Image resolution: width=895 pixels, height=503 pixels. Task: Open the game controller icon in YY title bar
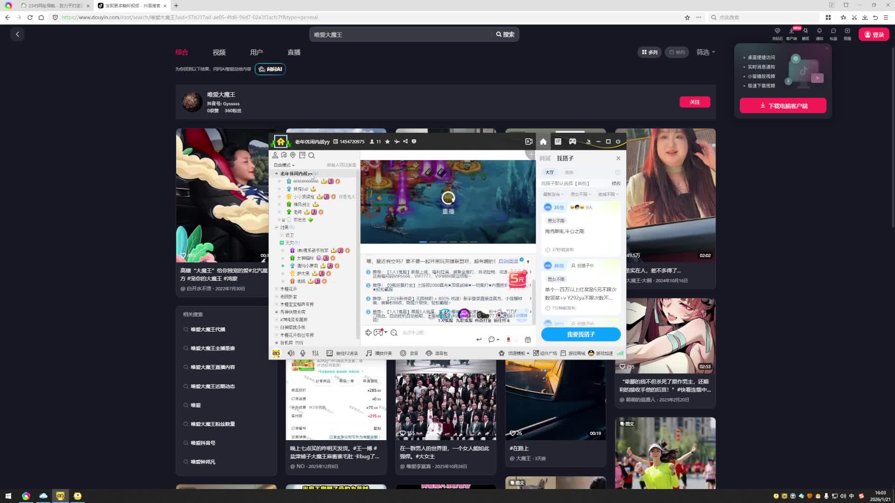[x=572, y=142]
